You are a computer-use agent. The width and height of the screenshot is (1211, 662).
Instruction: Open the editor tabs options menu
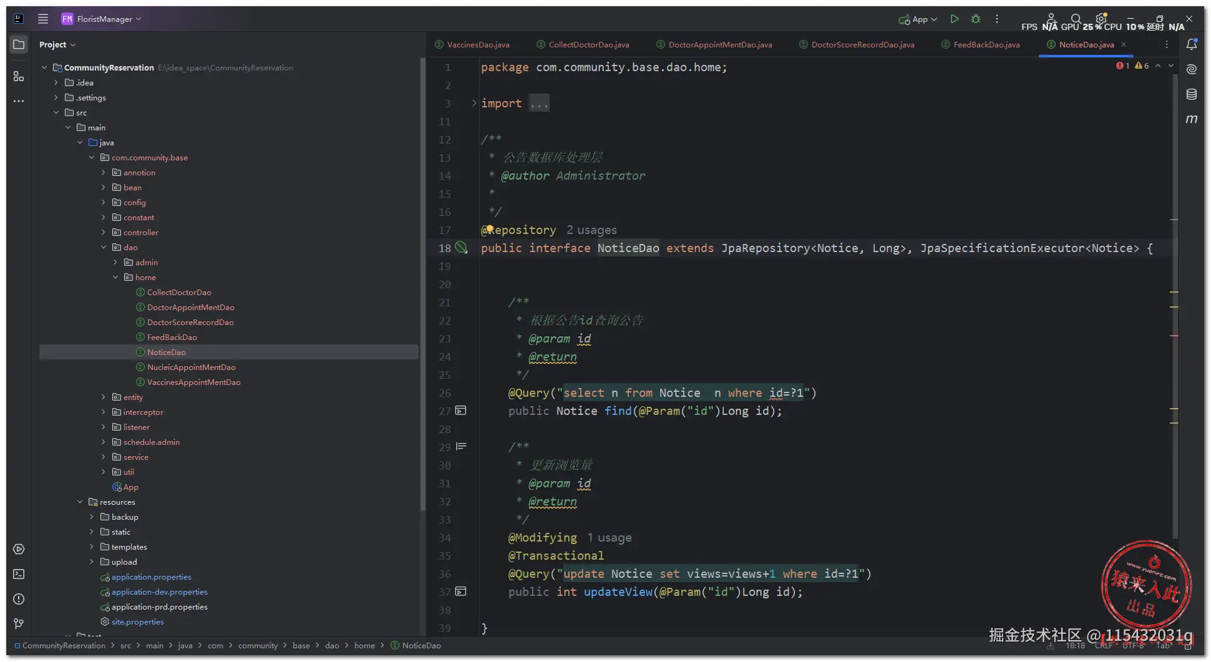[x=1166, y=44]
